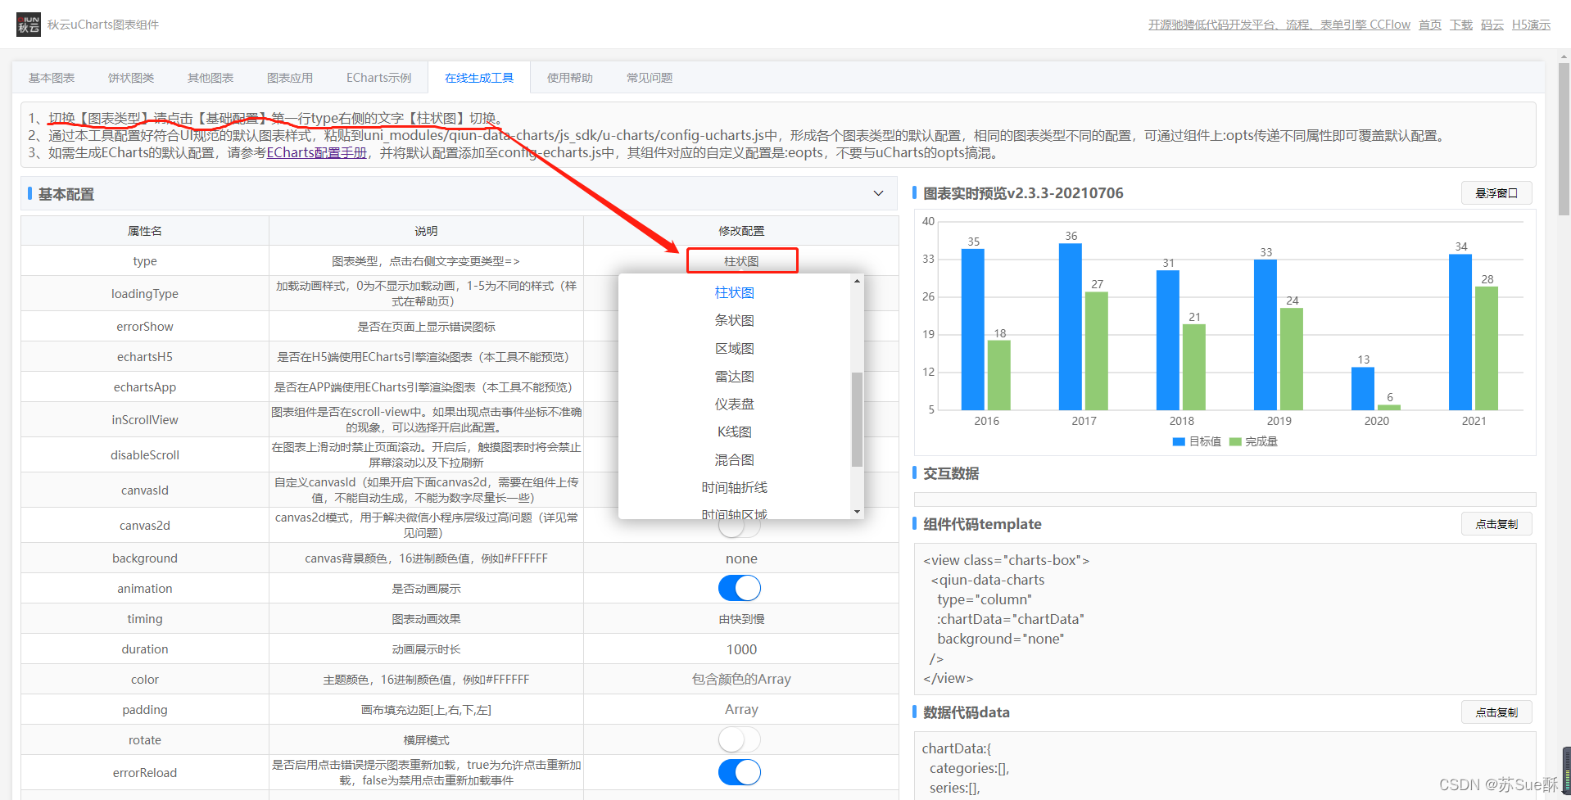Open the padding Array setting
Viewport: 1571px width, 800px height.
coord(741,710)
